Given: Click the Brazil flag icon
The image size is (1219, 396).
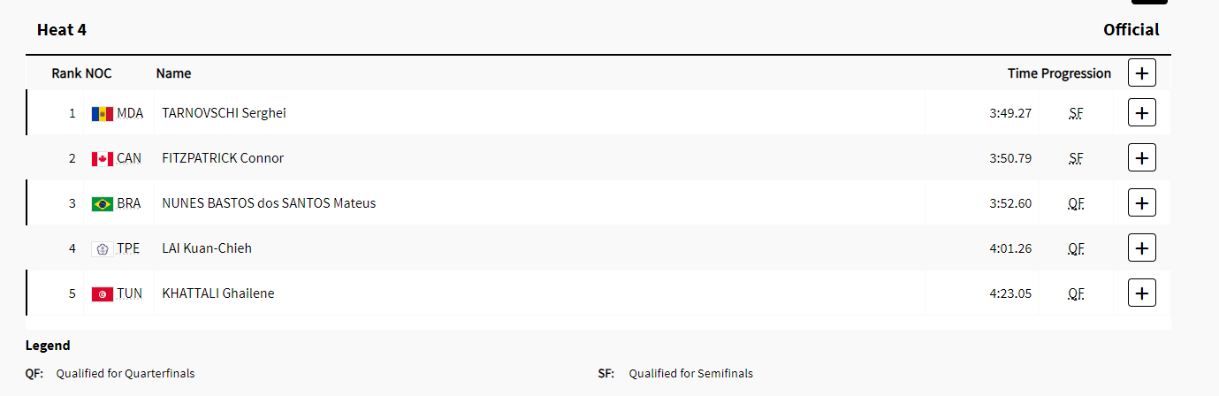Looking at the screenshot, I should click(103, 204).
